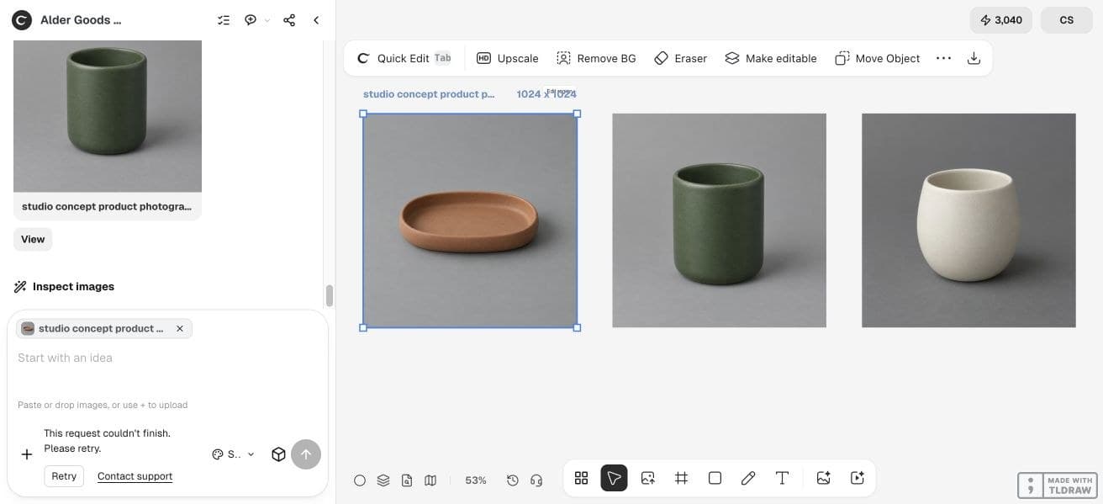Select the text tool

(x=782, y=478)
